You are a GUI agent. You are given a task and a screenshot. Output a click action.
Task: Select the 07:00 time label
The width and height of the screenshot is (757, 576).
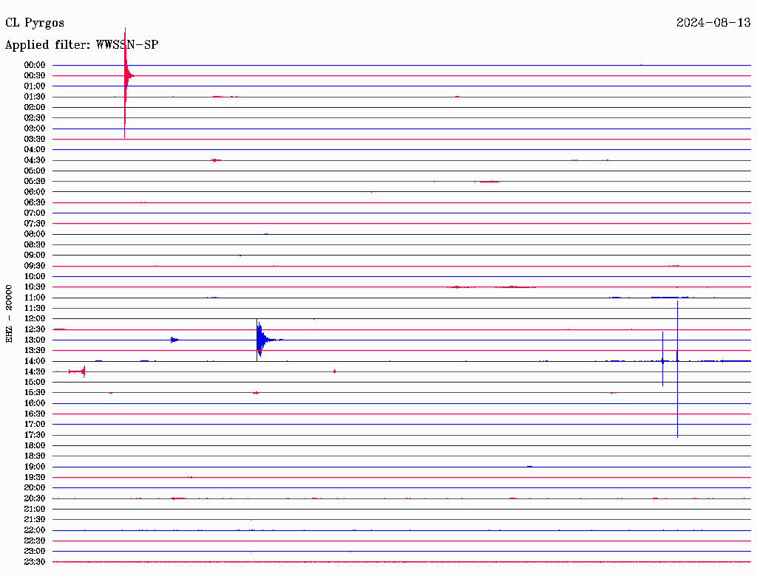coord(34,213)
